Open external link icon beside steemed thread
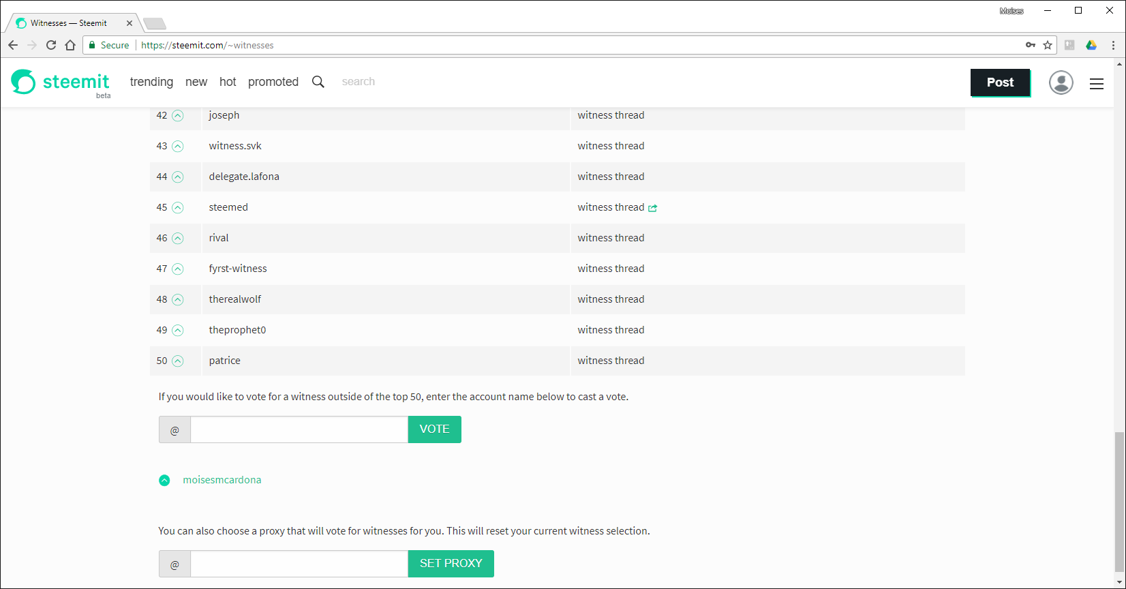The height and width of the screenshot is (589, 1126). pos(652,208)
